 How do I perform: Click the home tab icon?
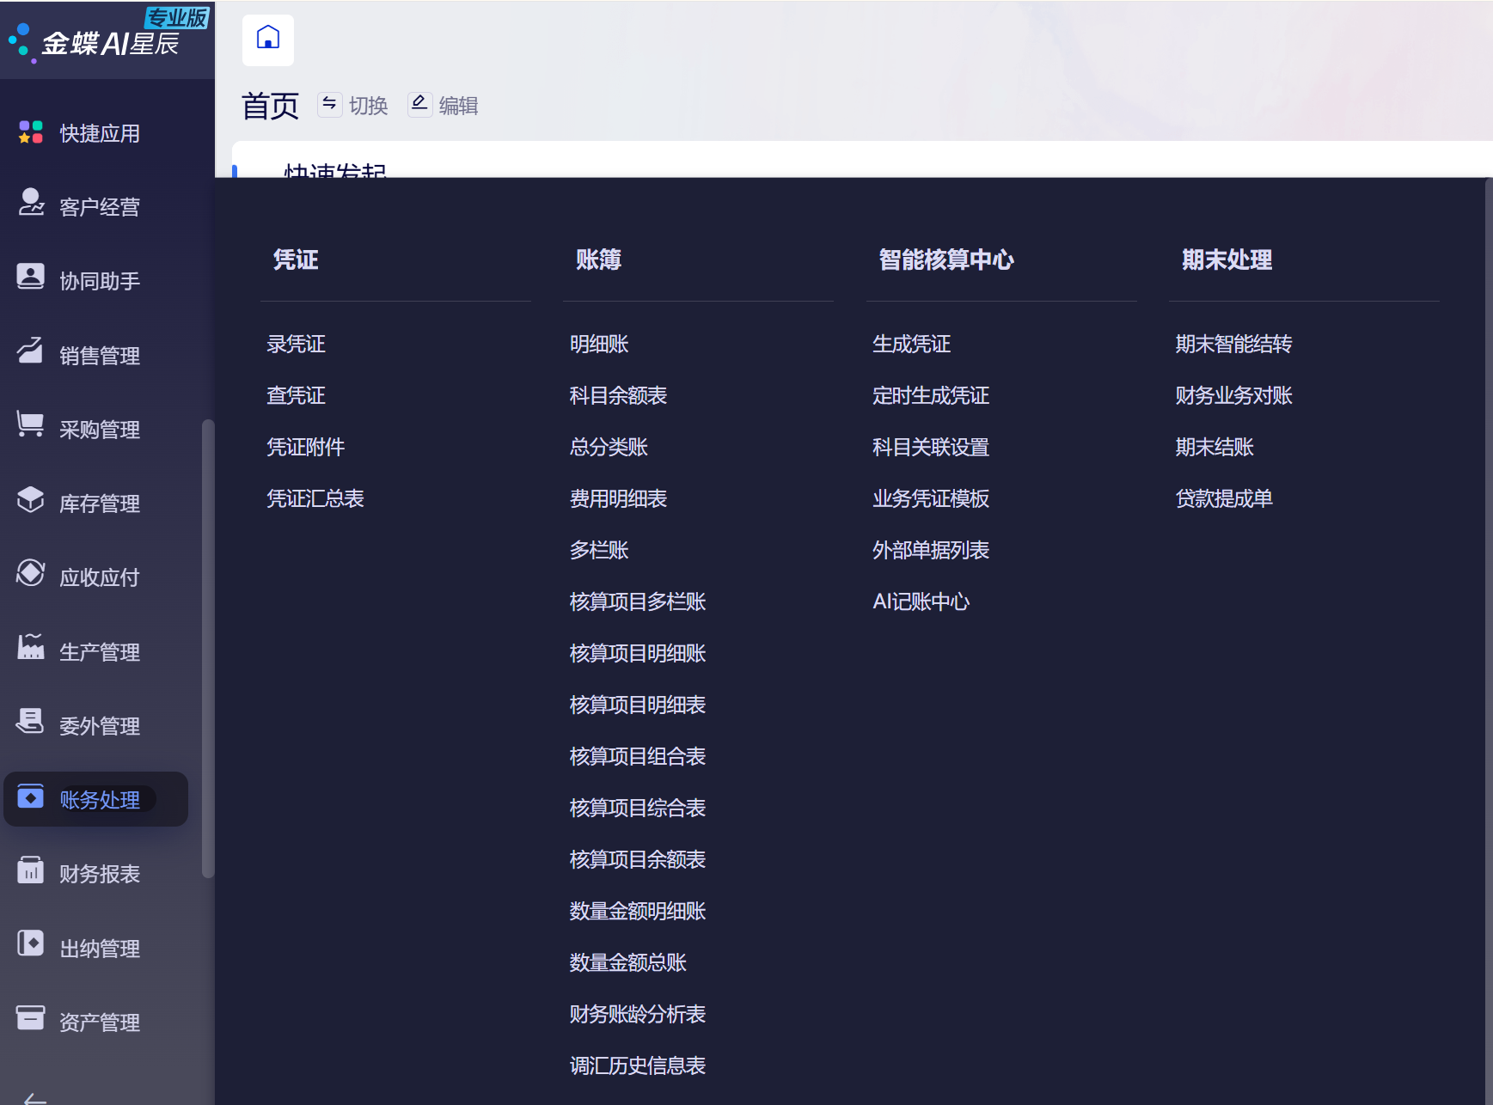click(268, 40)
